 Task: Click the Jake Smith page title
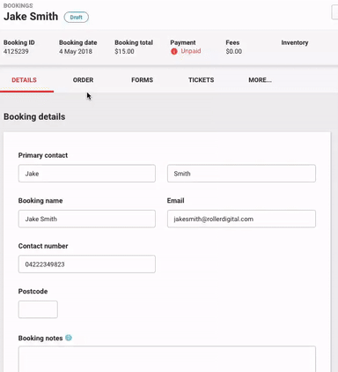(31, 17)
